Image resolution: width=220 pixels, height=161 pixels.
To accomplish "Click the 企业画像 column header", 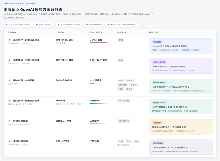I will tap(12, 32).
